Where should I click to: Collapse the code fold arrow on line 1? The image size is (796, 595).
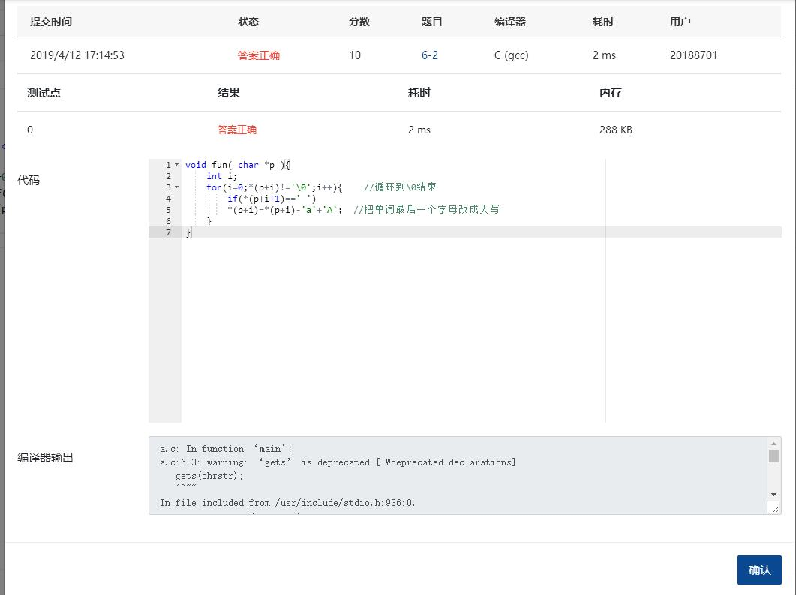pos(176,165)
